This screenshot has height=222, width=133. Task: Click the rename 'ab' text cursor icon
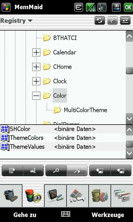(x=33, y=170)
